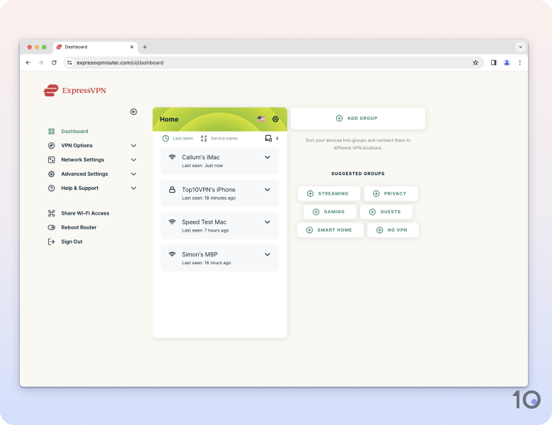Expand Simon's MBP device details
552x425 pixels.
(268, 255)
